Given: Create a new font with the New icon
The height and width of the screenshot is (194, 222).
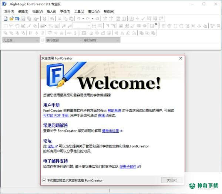Looking at the screenshot, I should click(x=6, y=18).
